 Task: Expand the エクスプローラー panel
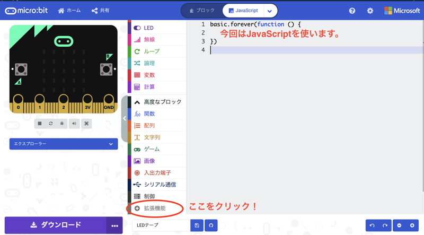tap(64, 144)
